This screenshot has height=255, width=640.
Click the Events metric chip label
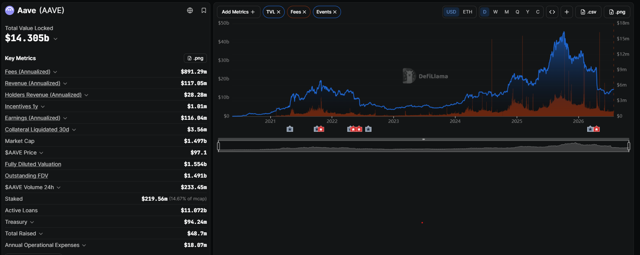point(324,12)
